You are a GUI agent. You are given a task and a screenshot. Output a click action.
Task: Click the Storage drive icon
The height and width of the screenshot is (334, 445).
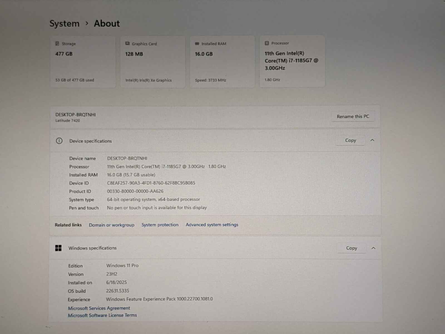57,44
